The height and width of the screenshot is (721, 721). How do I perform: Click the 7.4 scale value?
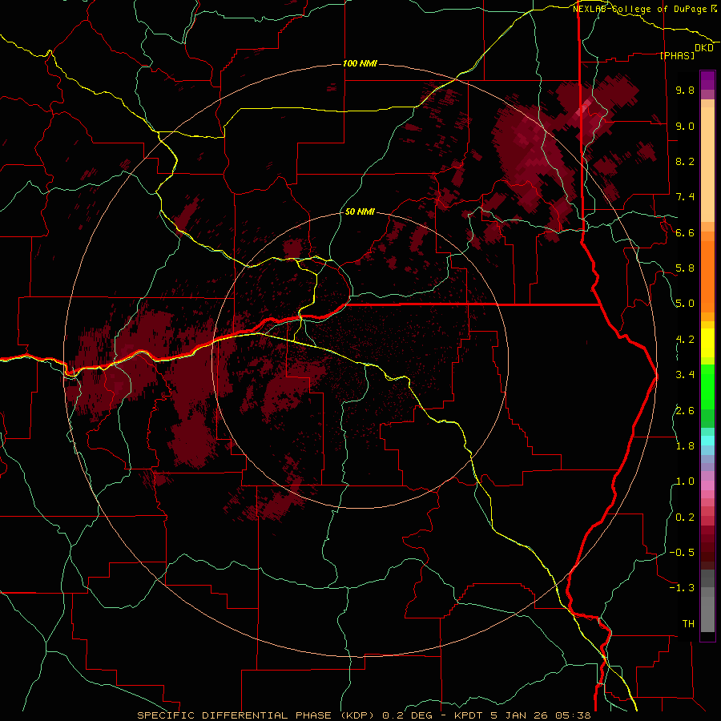click(x=685, y=197)
